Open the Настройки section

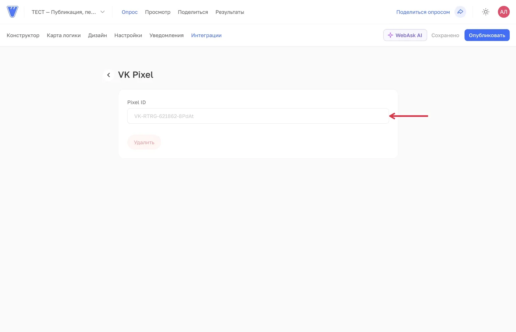(128, 35)
